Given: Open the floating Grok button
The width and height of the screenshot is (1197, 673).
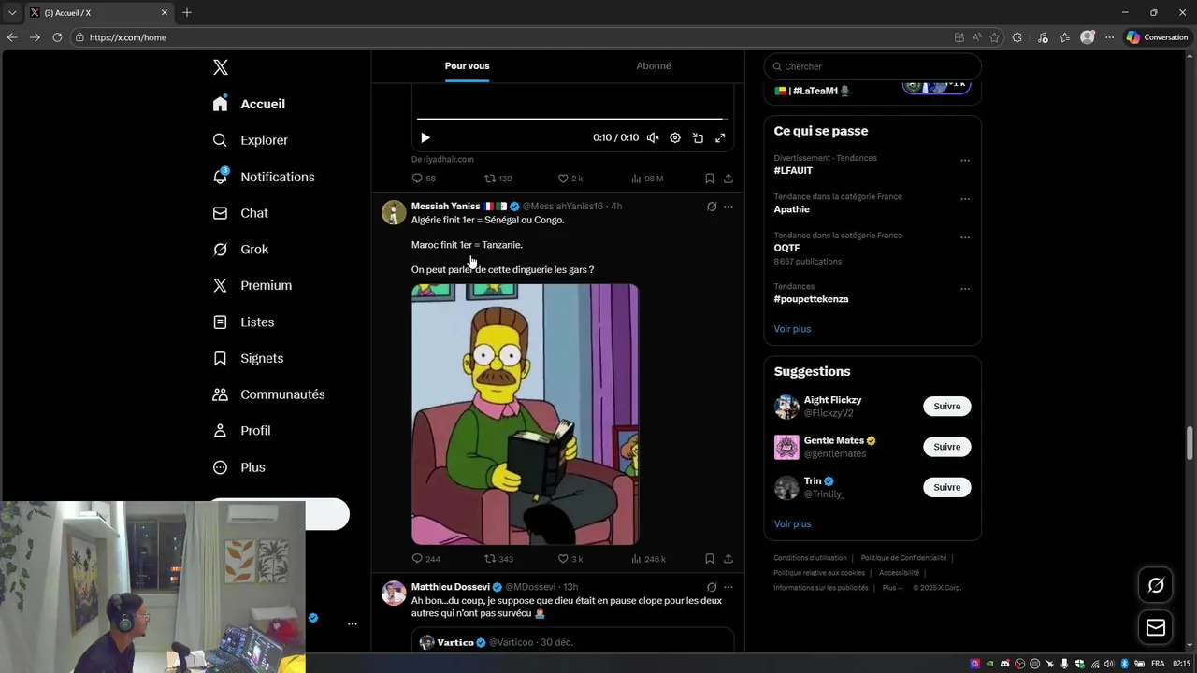Looking at the screenshot, I should pos(1156,585).
